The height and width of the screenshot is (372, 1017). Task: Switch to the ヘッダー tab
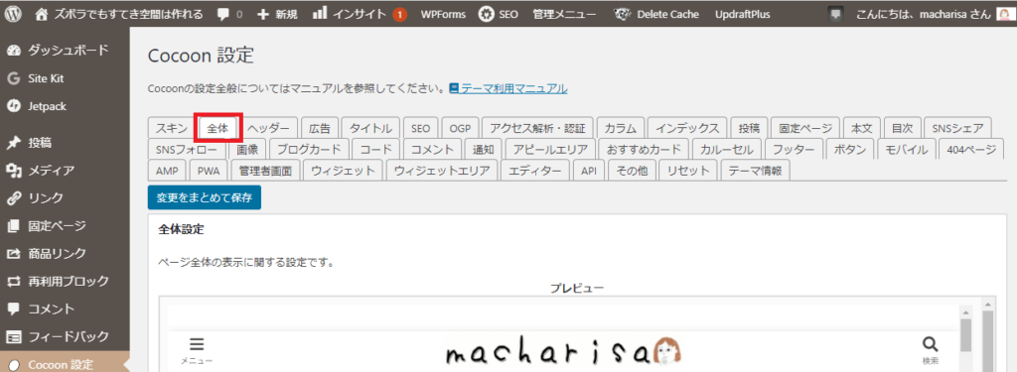(x=268, y=128)
